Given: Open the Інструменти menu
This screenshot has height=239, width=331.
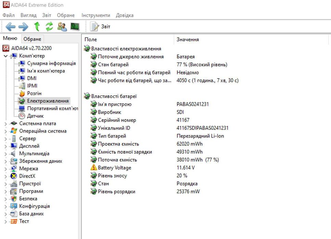Looking at the screenshot, I should [x=96, y=15].
